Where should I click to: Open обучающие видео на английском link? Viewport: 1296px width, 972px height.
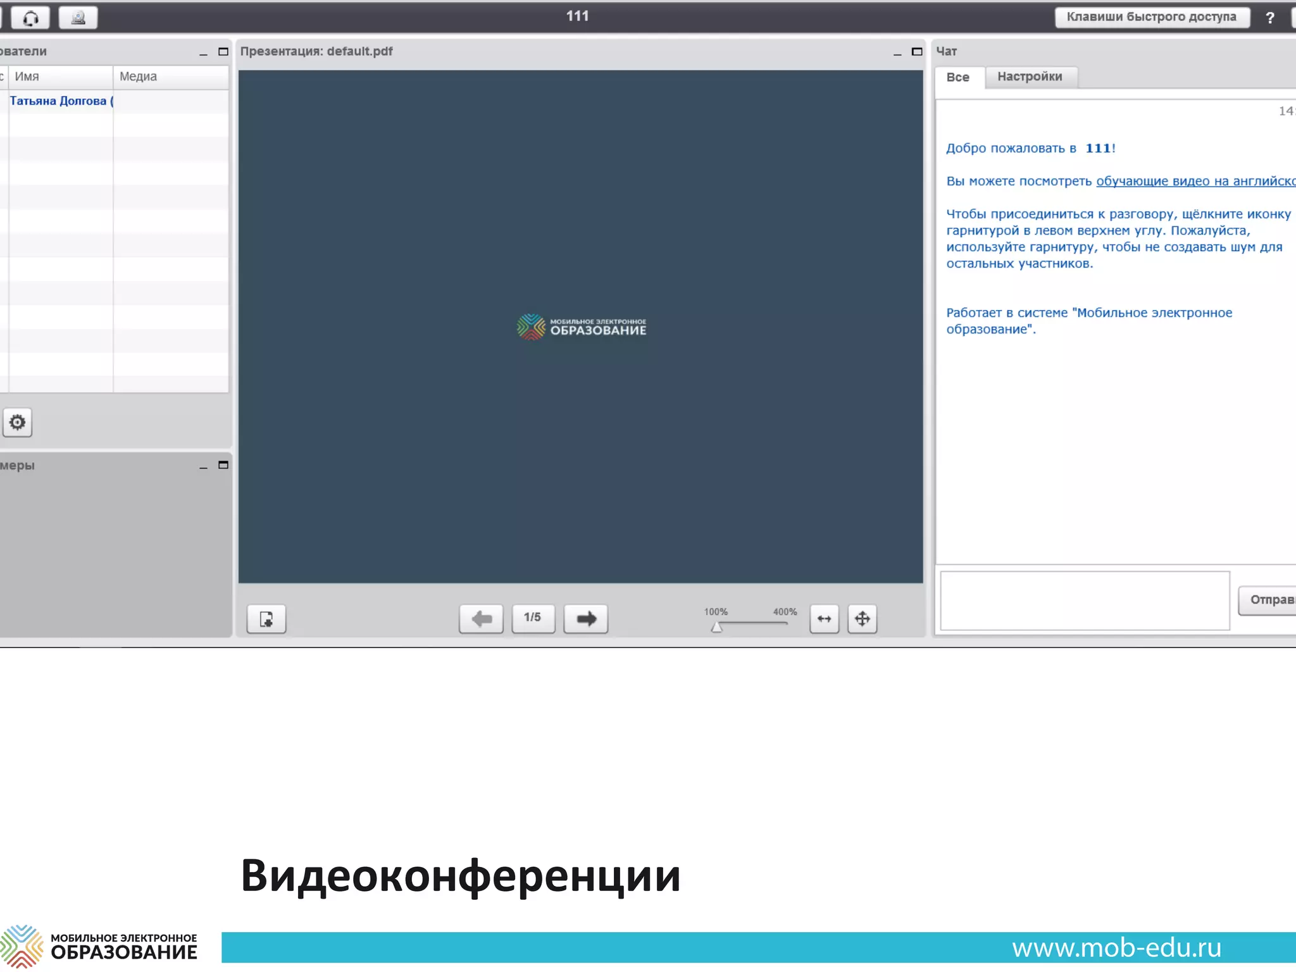click(x=1196, y=181)
